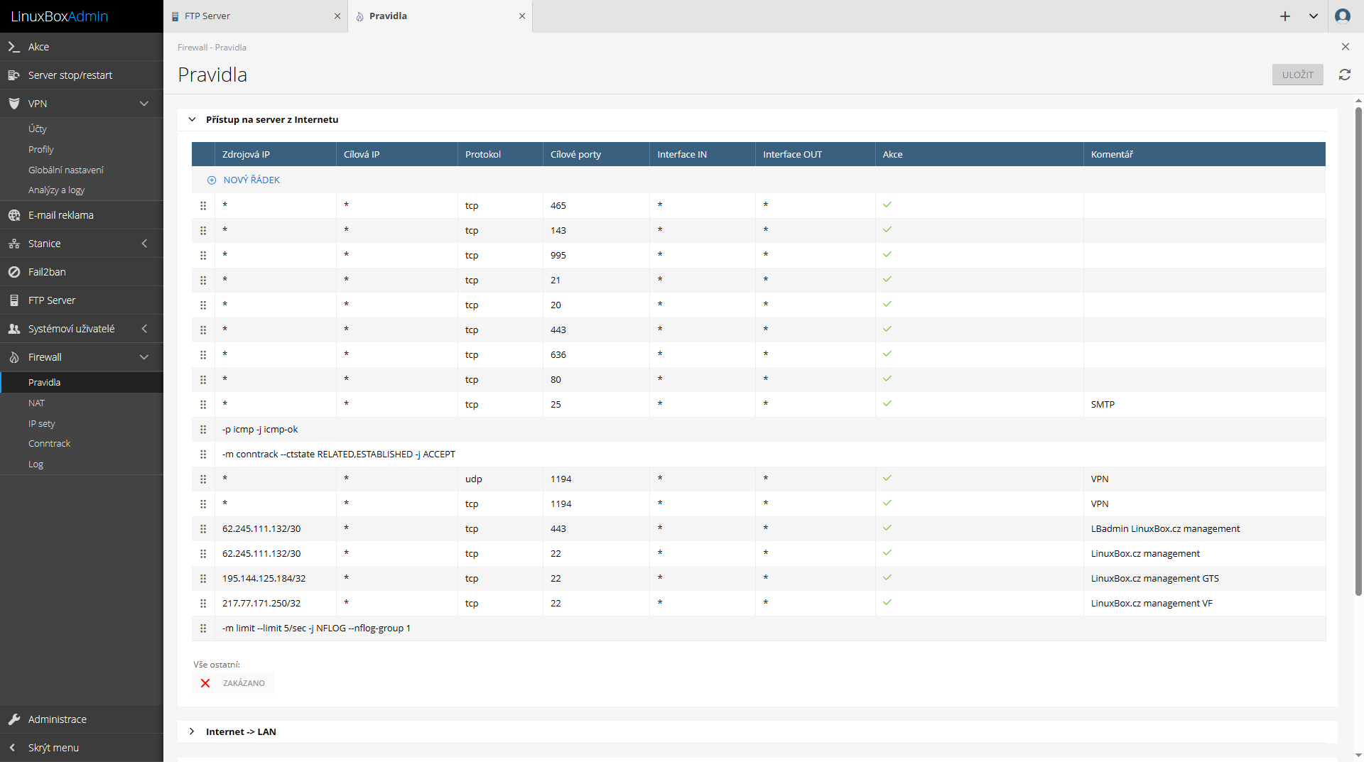Click the Administrace wrench icon

(13, 719)
